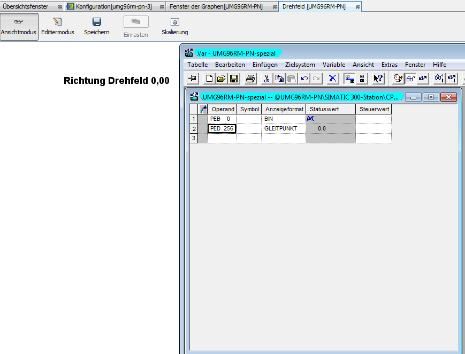465x354 pixels.
Task: Open context help with arrow-question icon
Action: point(378,79)
